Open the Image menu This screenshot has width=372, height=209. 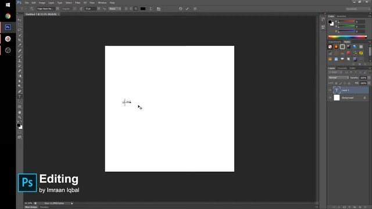click(x=42, y=2)
